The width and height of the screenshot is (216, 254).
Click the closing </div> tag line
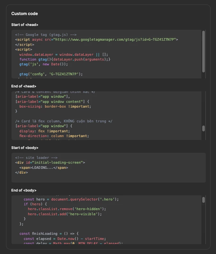pos(21,172)
